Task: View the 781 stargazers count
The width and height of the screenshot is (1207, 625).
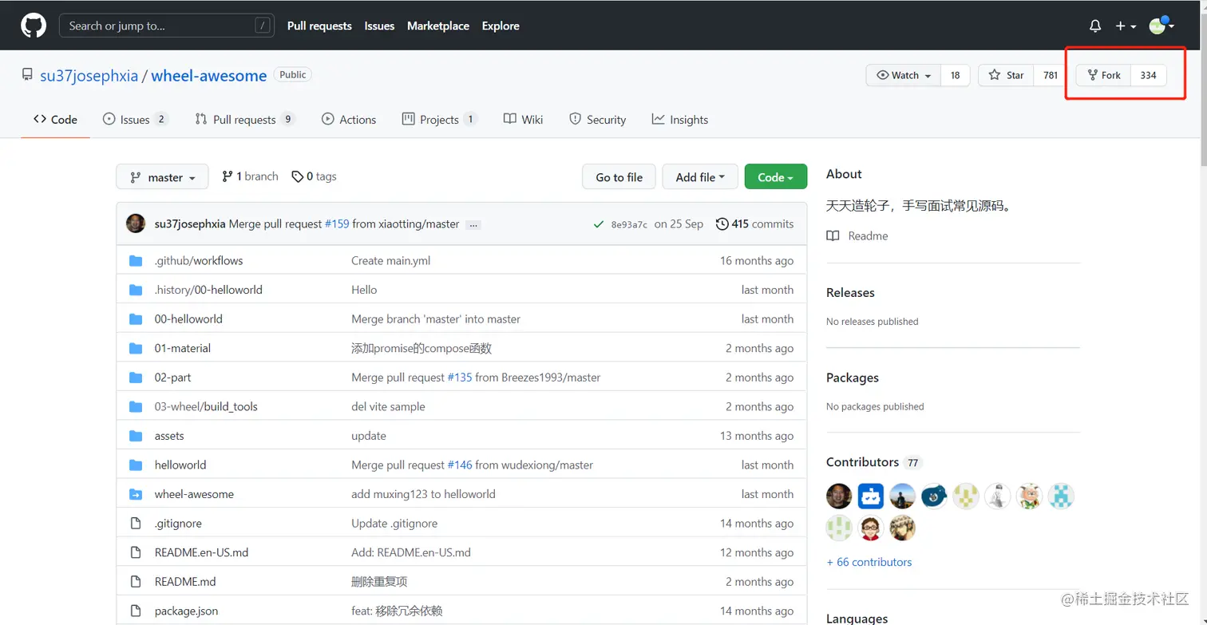Action: pyautogui.click(x=1051, y=75)
